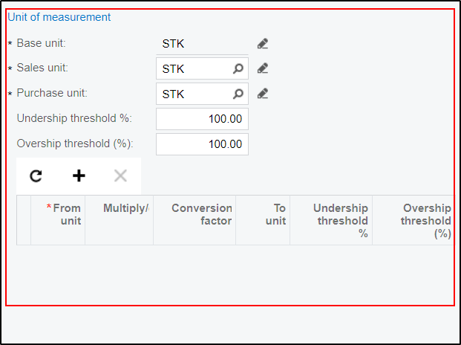Click the Base unit STK value
The height and width of the screenshot is (345, 461).
pyautogui.click(x=173, y=43)
